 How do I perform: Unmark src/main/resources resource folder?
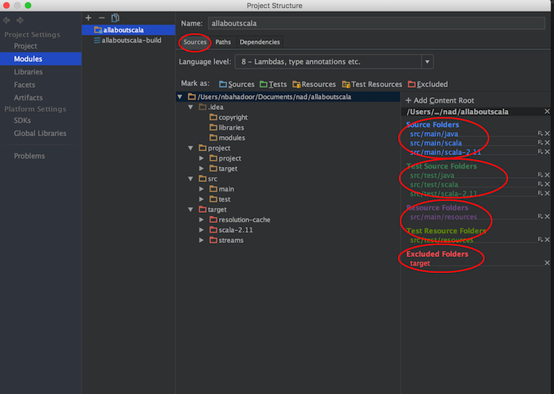(548, 217)
